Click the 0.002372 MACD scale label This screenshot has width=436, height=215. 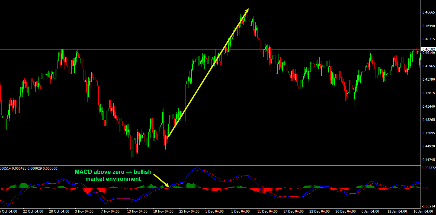(x=428, y=168)
